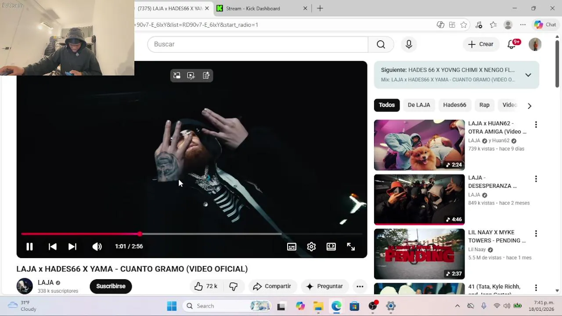Open Windows Start menu
Screen dimensions: 562x316
pyautogui.click(x=172, y=306)
